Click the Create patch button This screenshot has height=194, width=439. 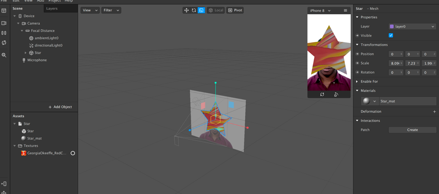pos(412,130)
